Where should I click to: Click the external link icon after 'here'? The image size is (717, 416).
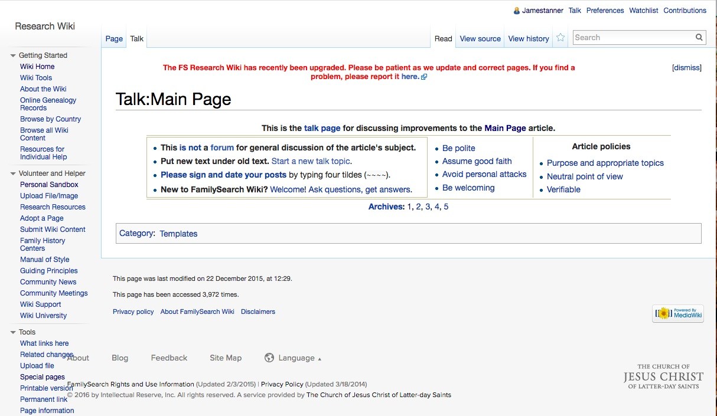(x=424, y=77)
